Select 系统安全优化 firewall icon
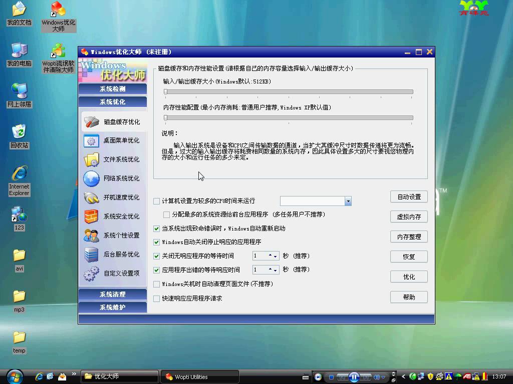The image size is (513, 384). tap(91, 216)
